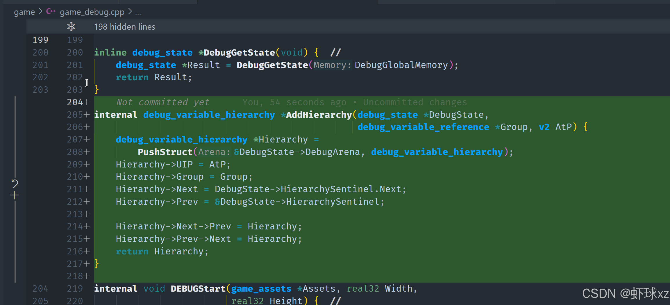Image resolution: width=670 pixels, height=305 pixels.
Task: Click the DebugGetState function name on line 200
Action: [x=239, y=52]
